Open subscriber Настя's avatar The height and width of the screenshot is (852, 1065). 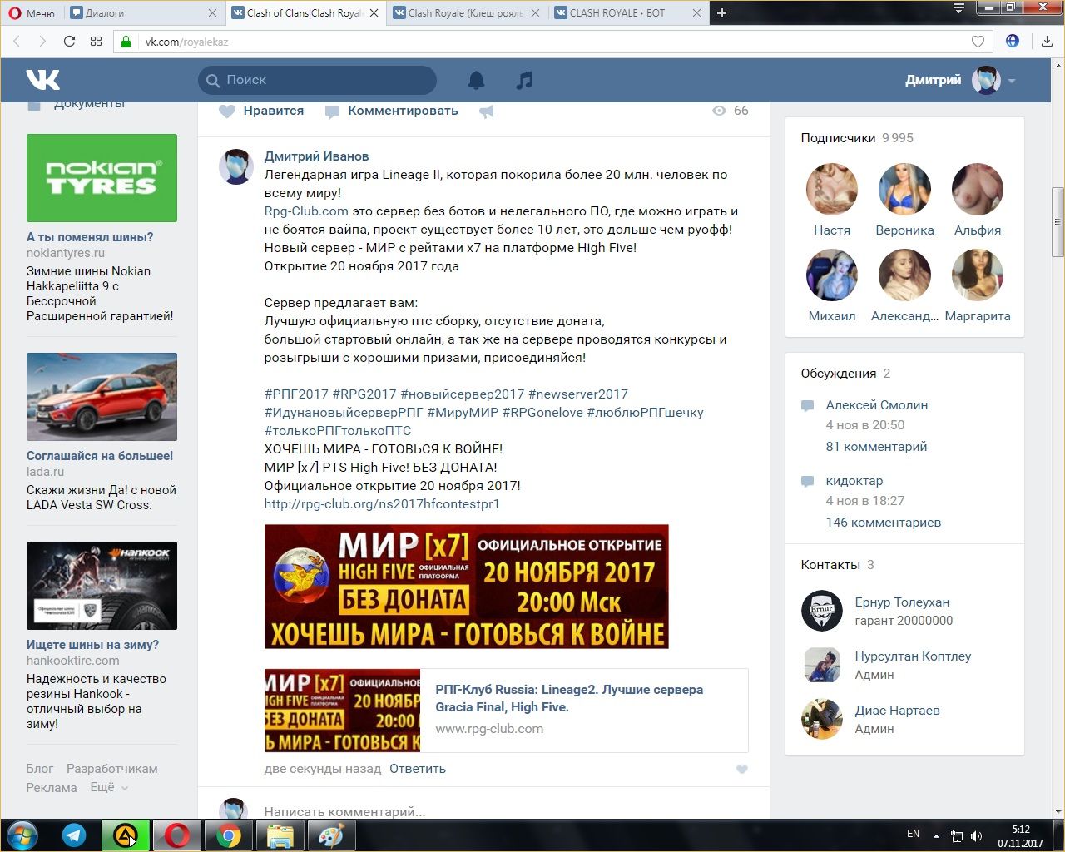[832, 189]
